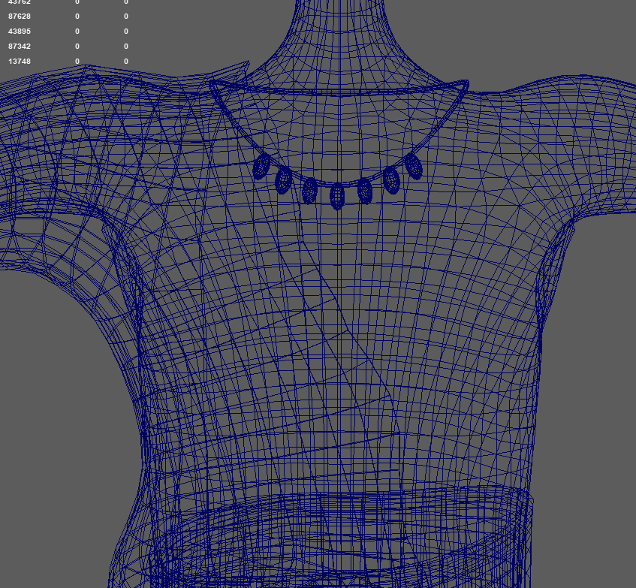Select the 87342 readout in the HUD
Viewport: 636px width, 588px height.
(x=20, y=47)
